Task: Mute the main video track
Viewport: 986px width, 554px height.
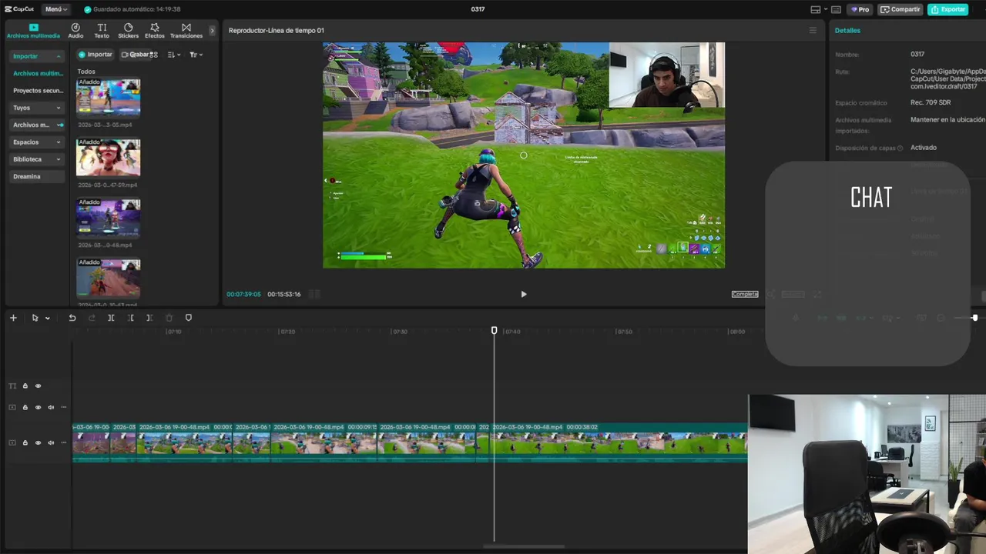Action: pyautogui.click(x=51, y=443)
